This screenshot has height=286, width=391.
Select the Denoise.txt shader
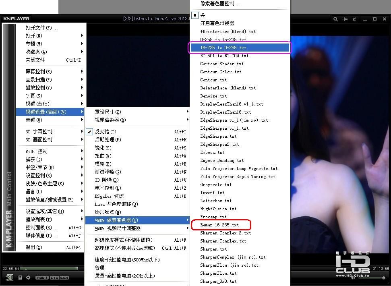pos(240,96)
